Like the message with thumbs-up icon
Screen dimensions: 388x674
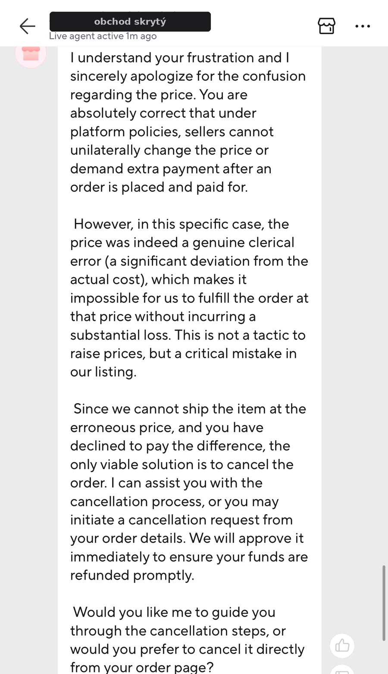[342, 646]
